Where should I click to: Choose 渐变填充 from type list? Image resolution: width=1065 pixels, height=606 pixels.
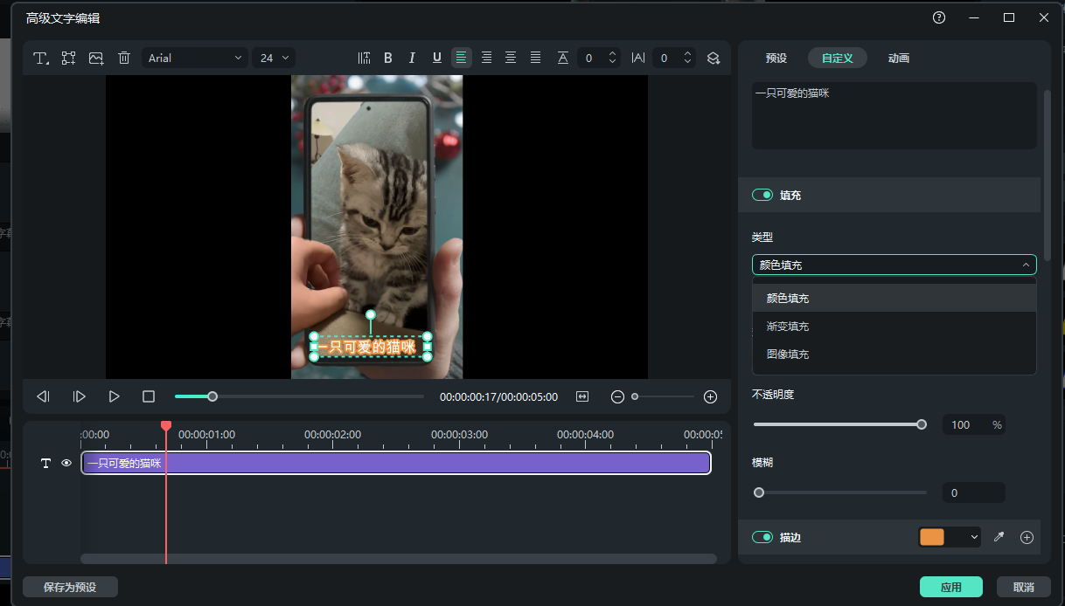pyautogui.click(x=788, y=327)
